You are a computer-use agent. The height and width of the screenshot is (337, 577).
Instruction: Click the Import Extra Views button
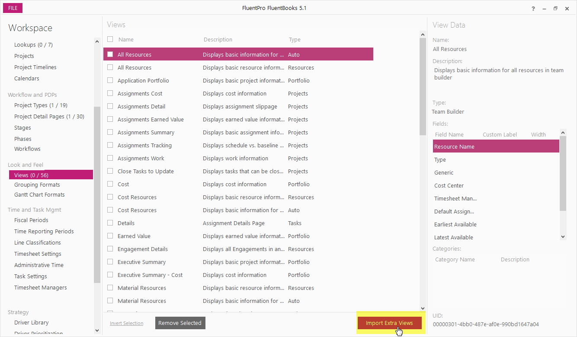pos(389,323)
